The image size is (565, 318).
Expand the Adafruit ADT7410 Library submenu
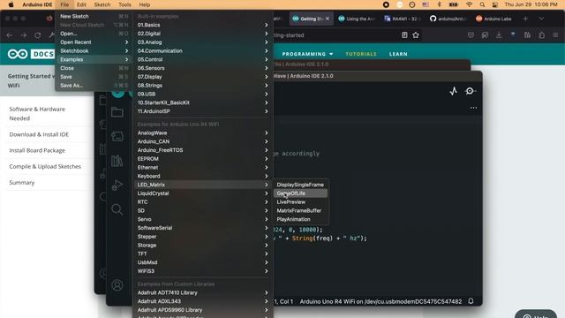pos(202,292)
